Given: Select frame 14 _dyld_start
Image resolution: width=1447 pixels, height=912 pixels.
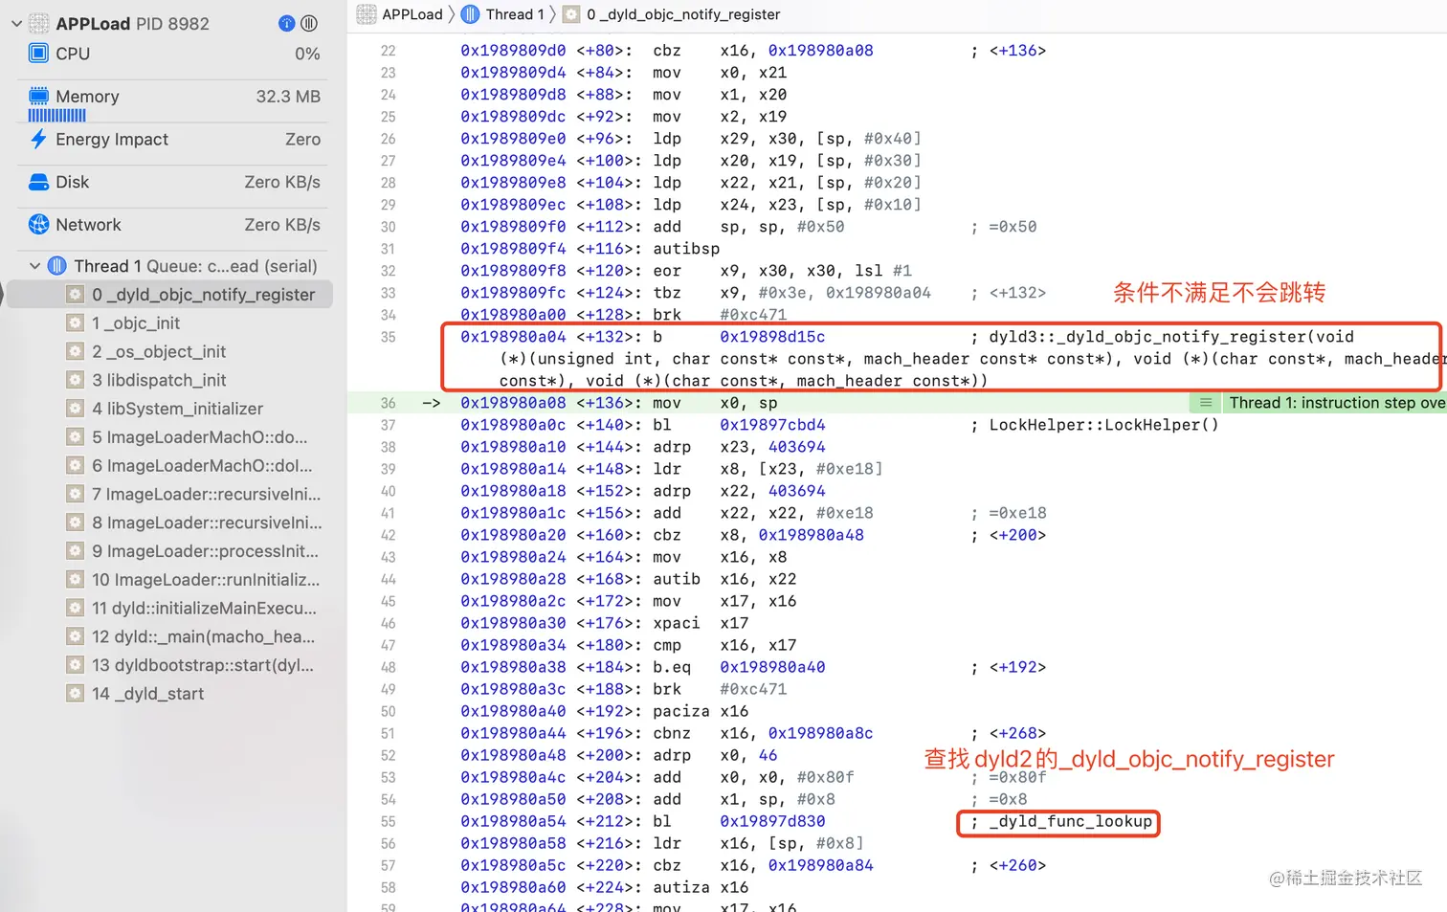Looking at the screenshot, I should pos(170,694).
